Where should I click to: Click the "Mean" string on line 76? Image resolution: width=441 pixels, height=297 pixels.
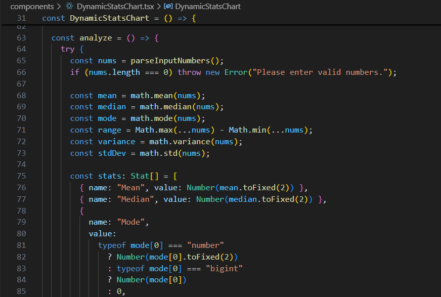130,188
